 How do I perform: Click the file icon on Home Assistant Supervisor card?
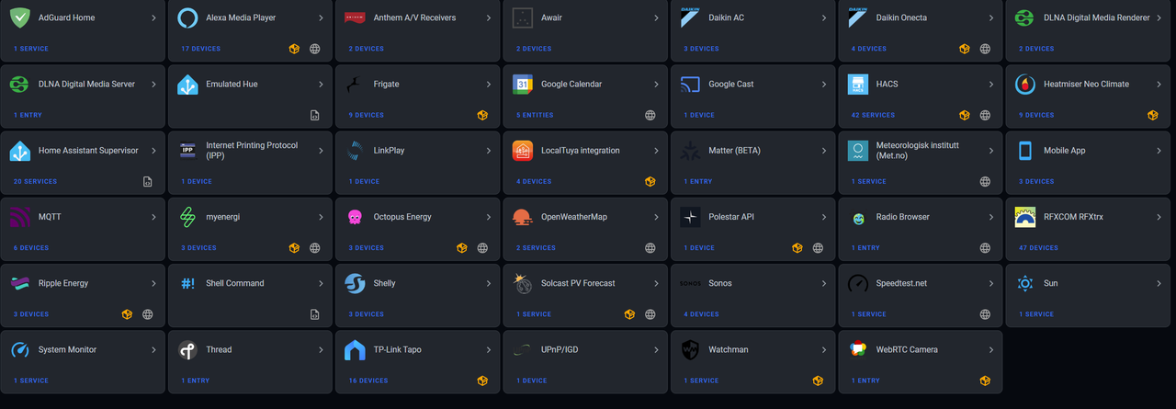tap(147, 182)
